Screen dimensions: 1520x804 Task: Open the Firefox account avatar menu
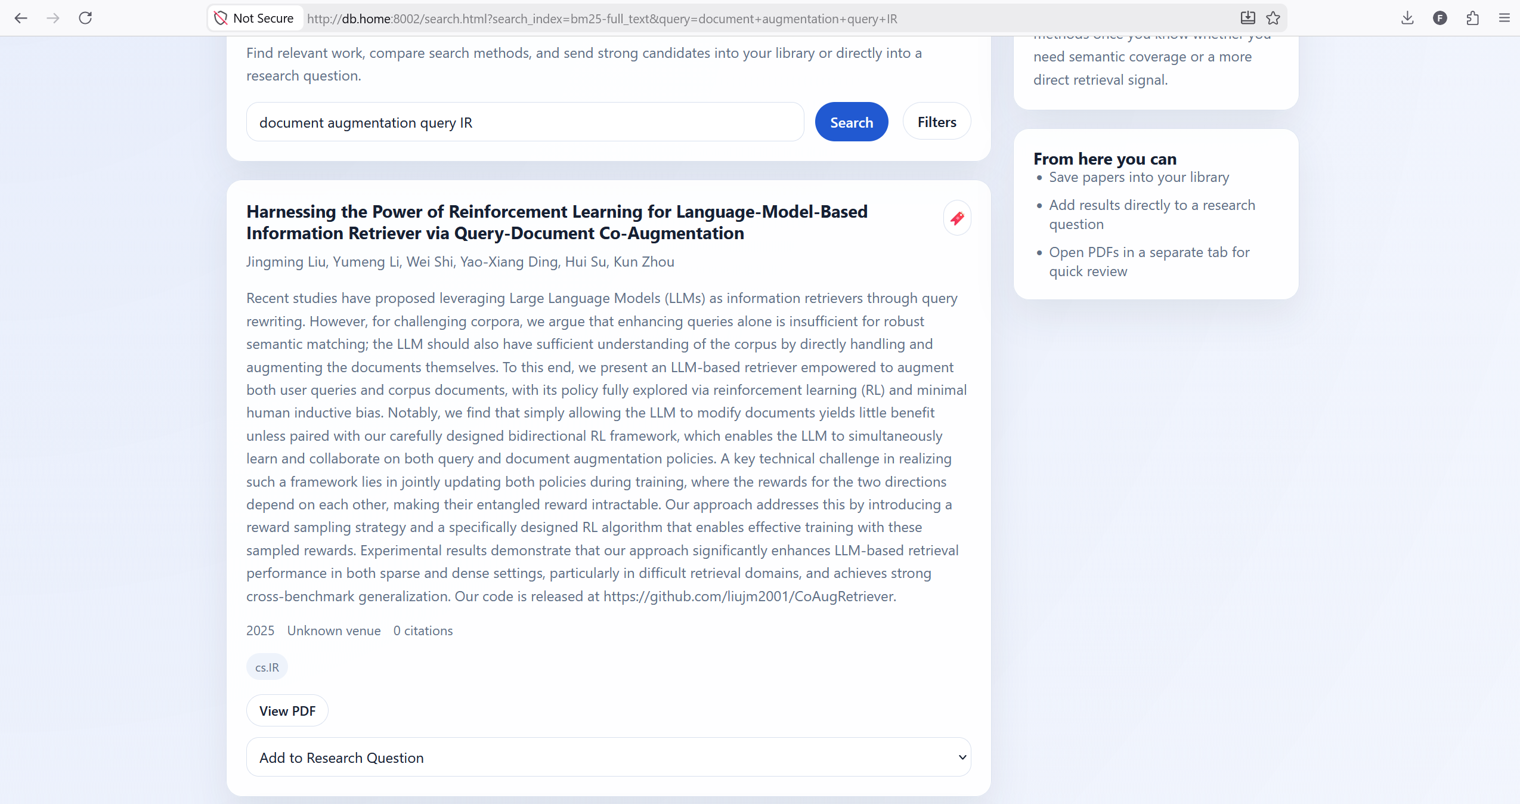tap(1440, 18)
